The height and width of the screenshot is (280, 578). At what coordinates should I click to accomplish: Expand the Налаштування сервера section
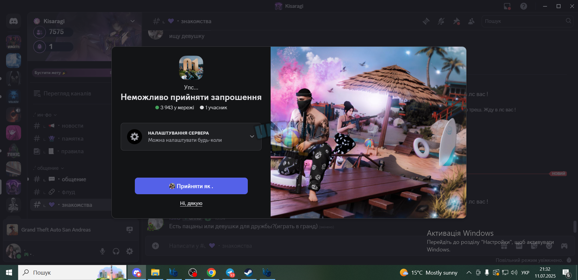point(191,137)
